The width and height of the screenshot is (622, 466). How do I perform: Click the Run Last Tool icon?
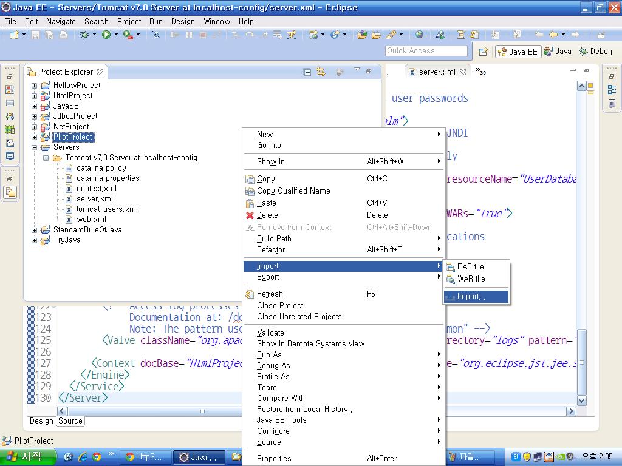pyautogui.click(x=128, y=35)
